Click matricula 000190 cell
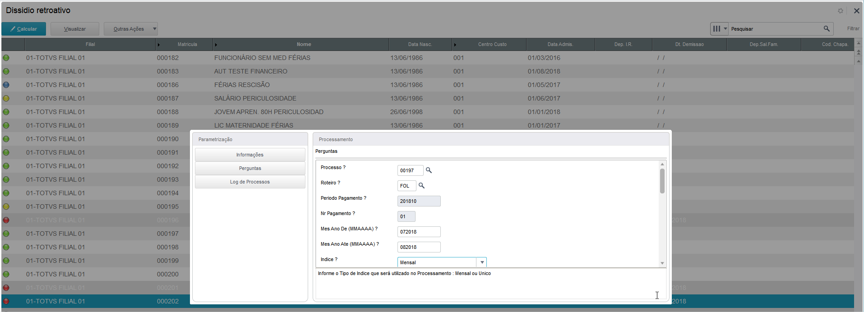 click(168, 139)
